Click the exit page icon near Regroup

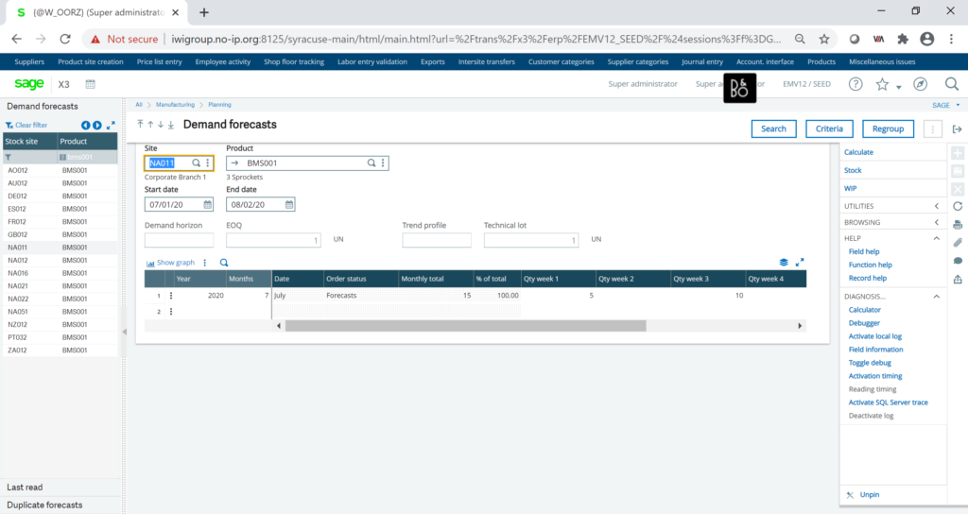tap(957, 128)
